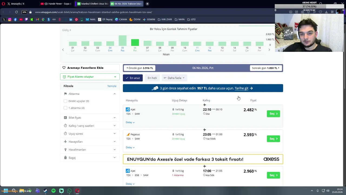Expand Detay for Pegasus 23:05 flight

coord(130,147)
